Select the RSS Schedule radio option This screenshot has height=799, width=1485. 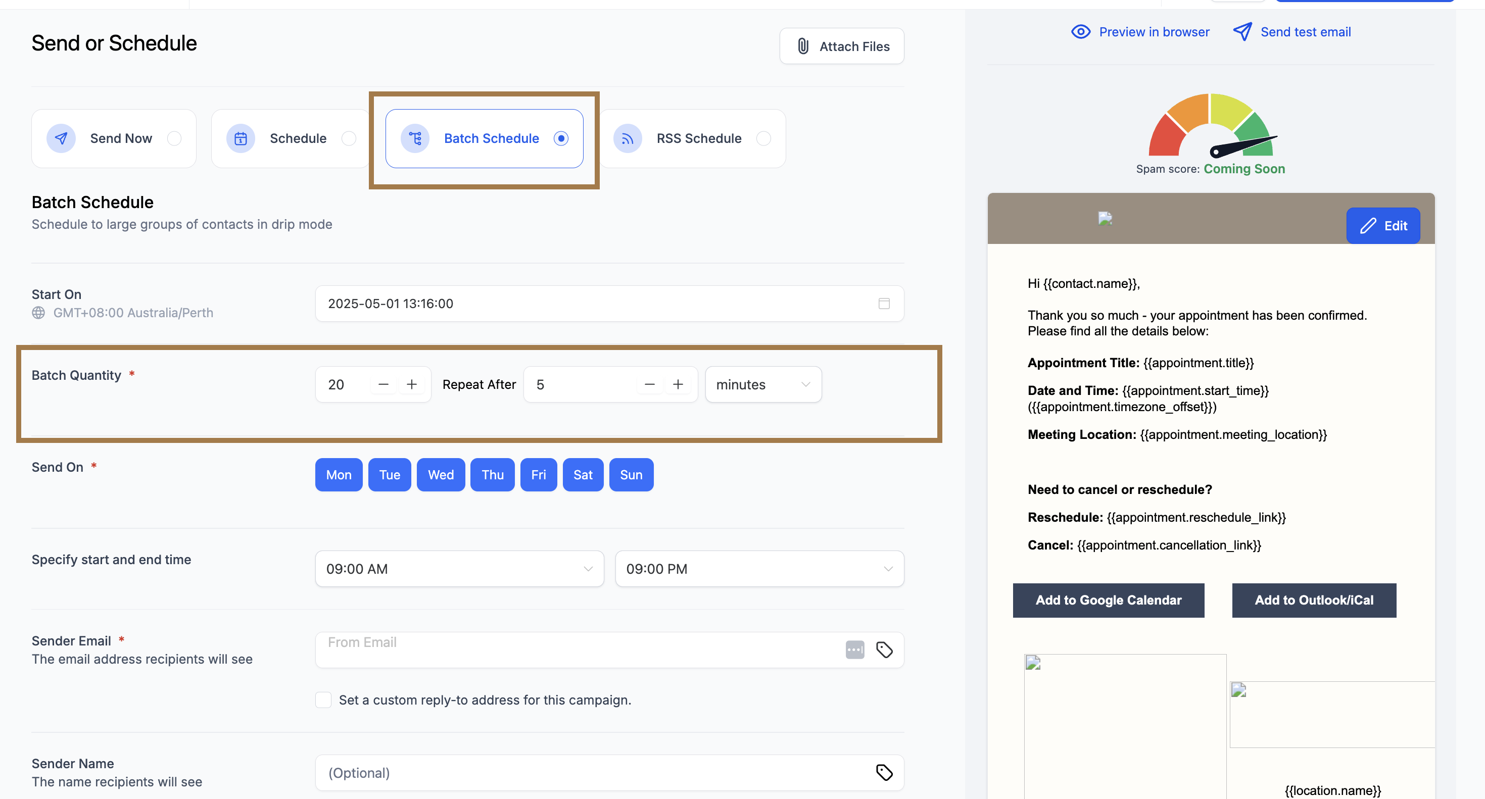pyautogui.click(x=763, y=138)
